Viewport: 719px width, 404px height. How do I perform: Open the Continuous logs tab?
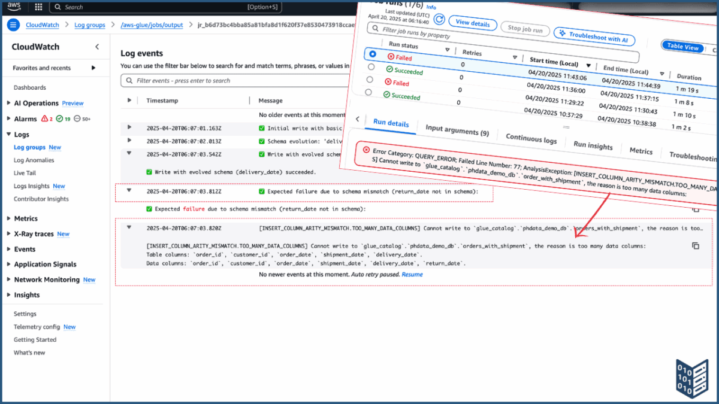[x=531, y=137]
